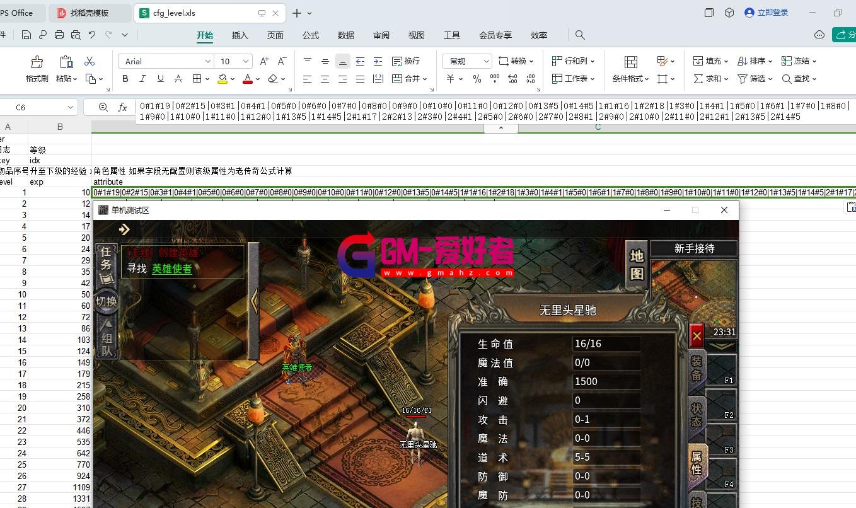Click the Name Box showing C6
Screen dimensions: 856x508
coord(37,107)
